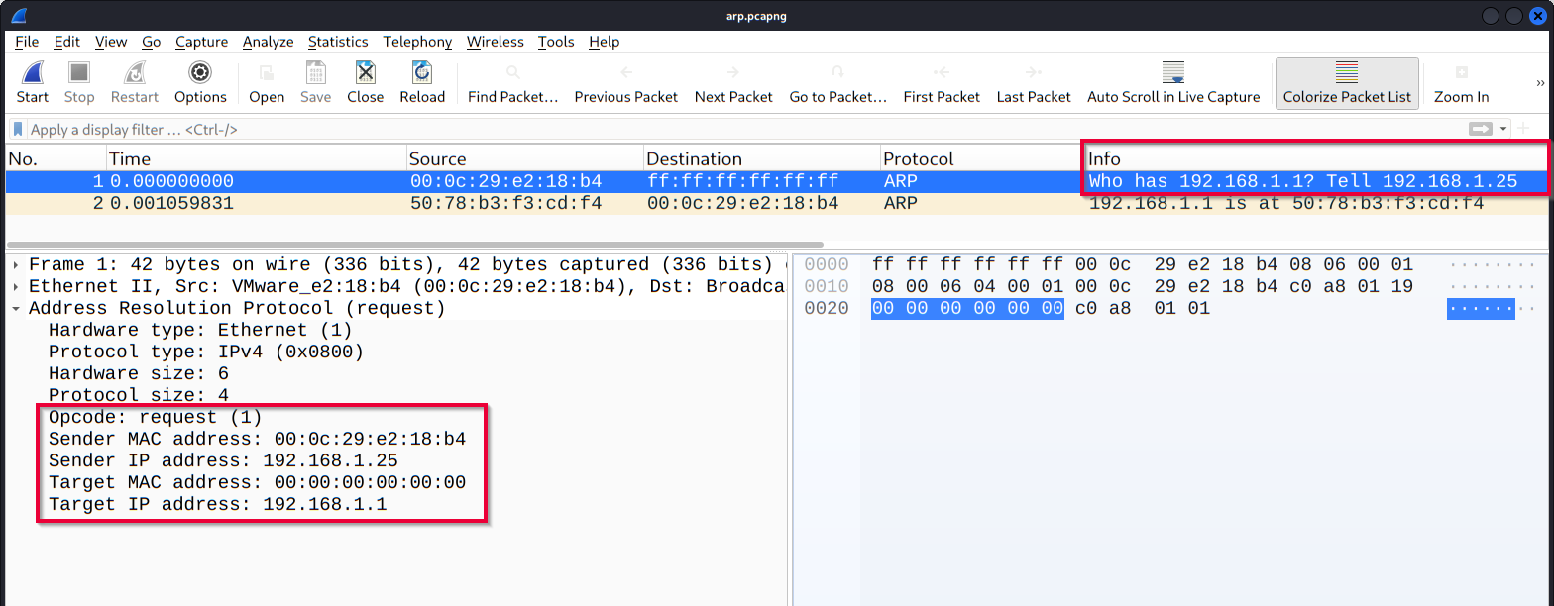The image size is (1554, 606).
Task: Select Opcode: request (1) field
Action: click(x=156, y=417)
